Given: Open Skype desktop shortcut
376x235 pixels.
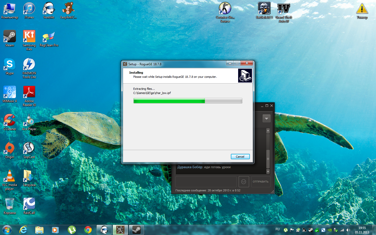Looking at the screenshot, I should click(x=10, y=67).
